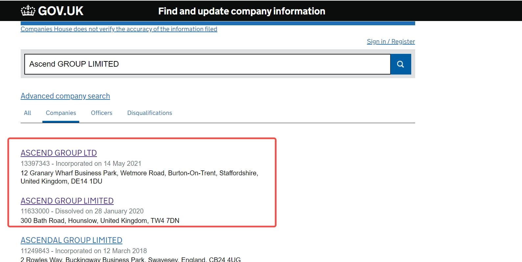This screenshot has width=522, height=262.
Task: Open Sign in / Register link
Action: coord(391,41)
